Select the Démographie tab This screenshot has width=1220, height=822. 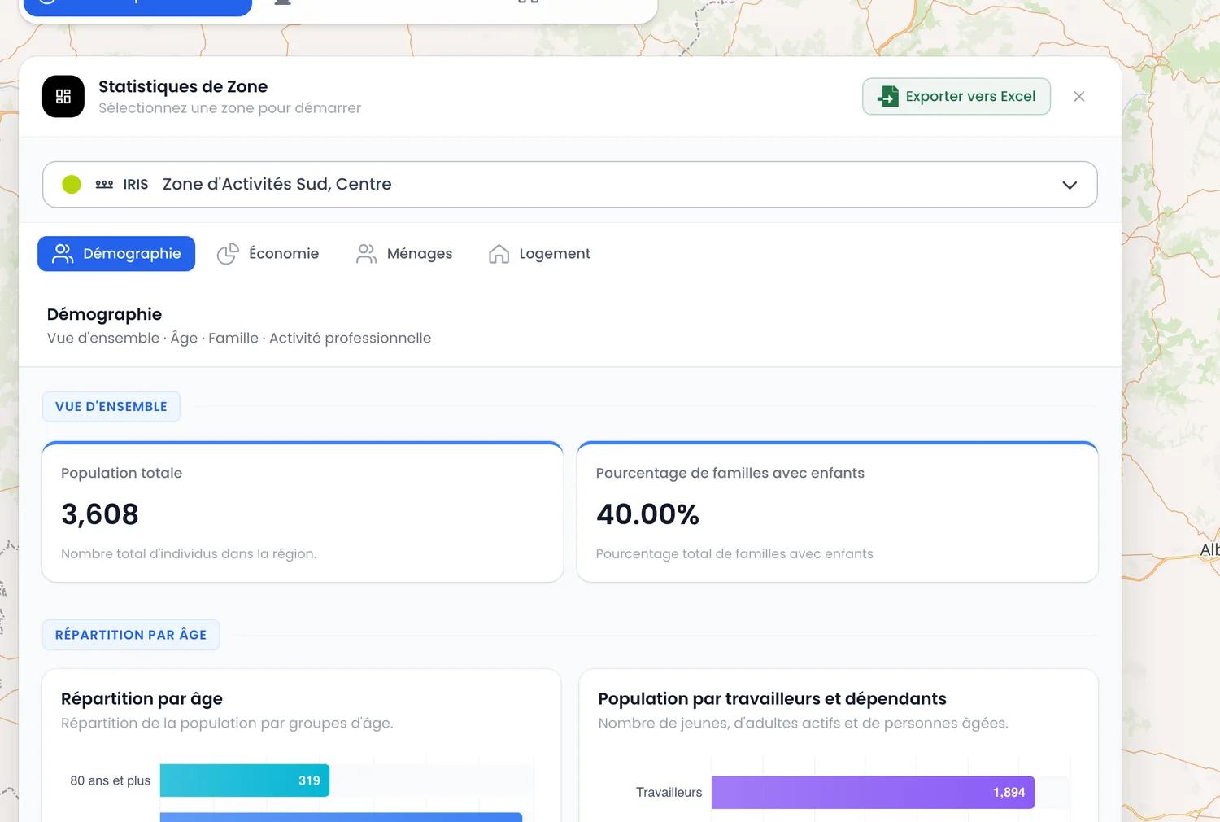116,254
